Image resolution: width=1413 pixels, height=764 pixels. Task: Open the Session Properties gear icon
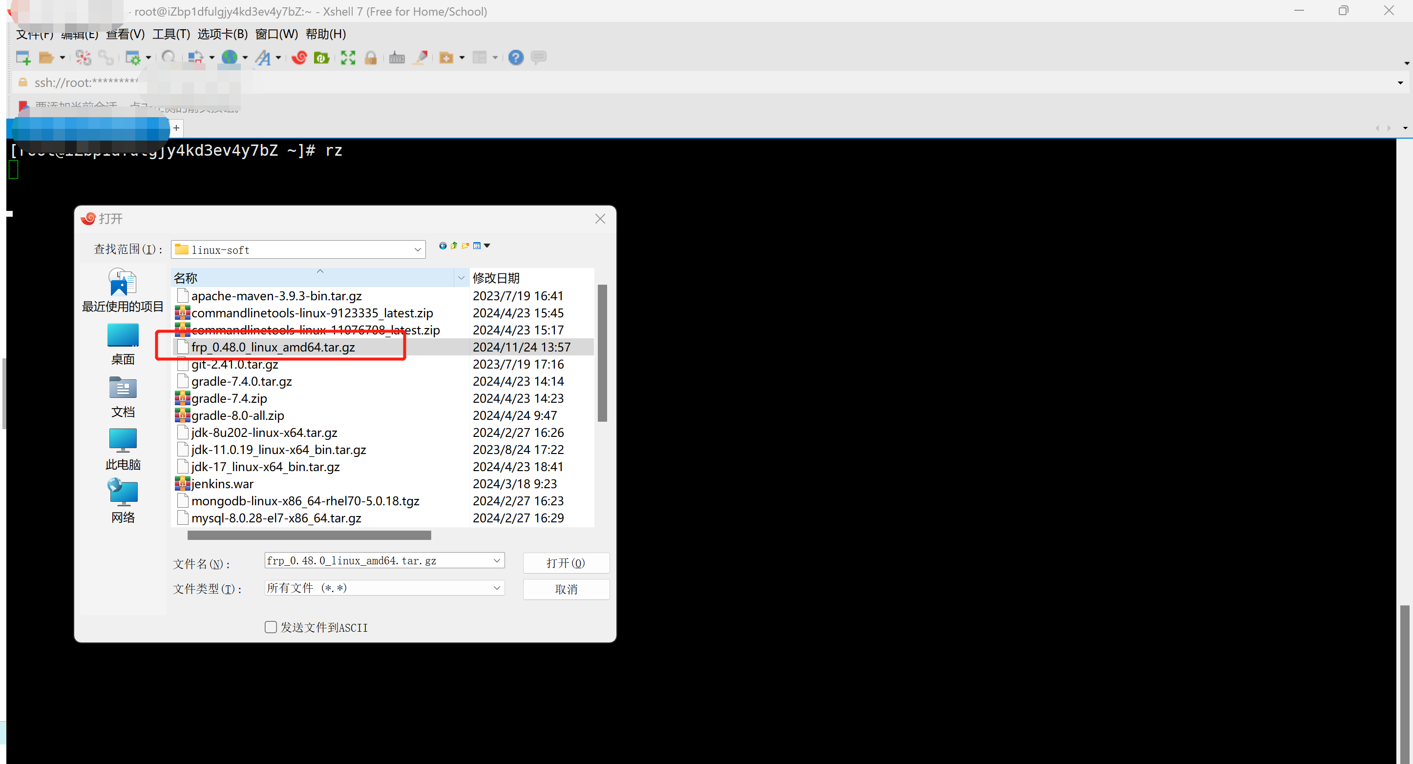point(133,58)
